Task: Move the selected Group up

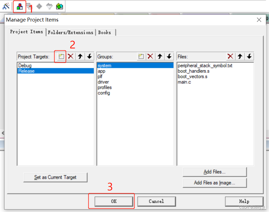Action: [160, 56]
